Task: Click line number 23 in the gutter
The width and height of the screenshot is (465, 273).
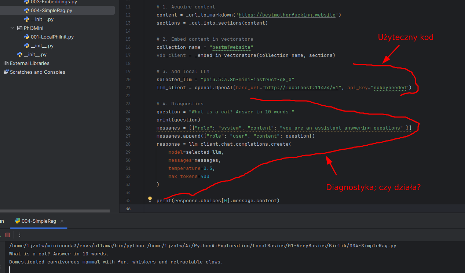Action: [x=128, y=96]
